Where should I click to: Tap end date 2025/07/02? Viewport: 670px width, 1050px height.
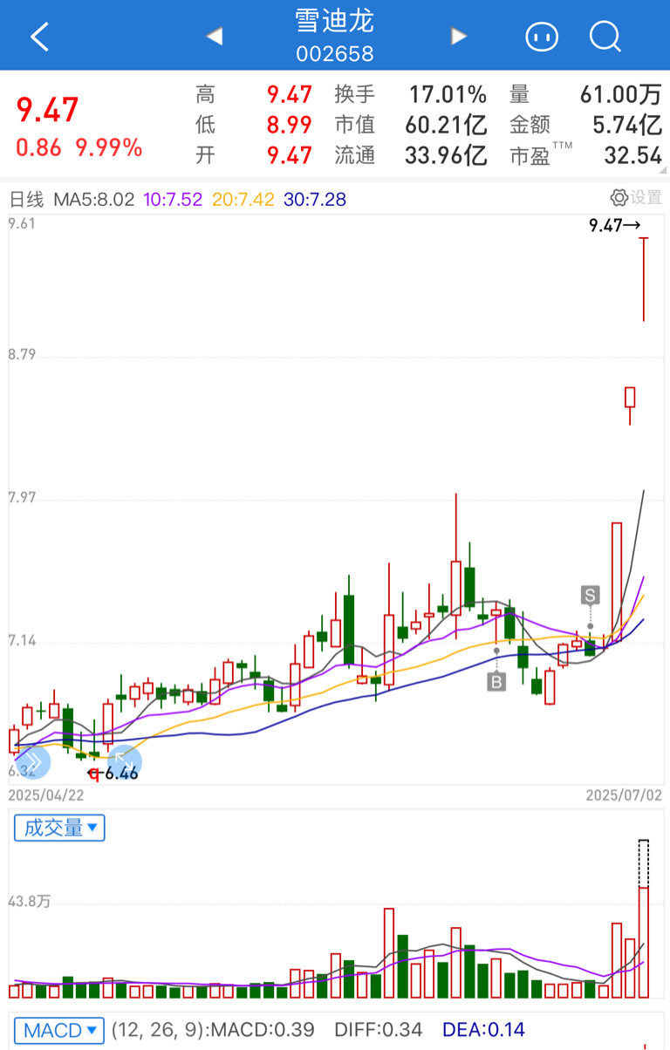tap(624, 795)
